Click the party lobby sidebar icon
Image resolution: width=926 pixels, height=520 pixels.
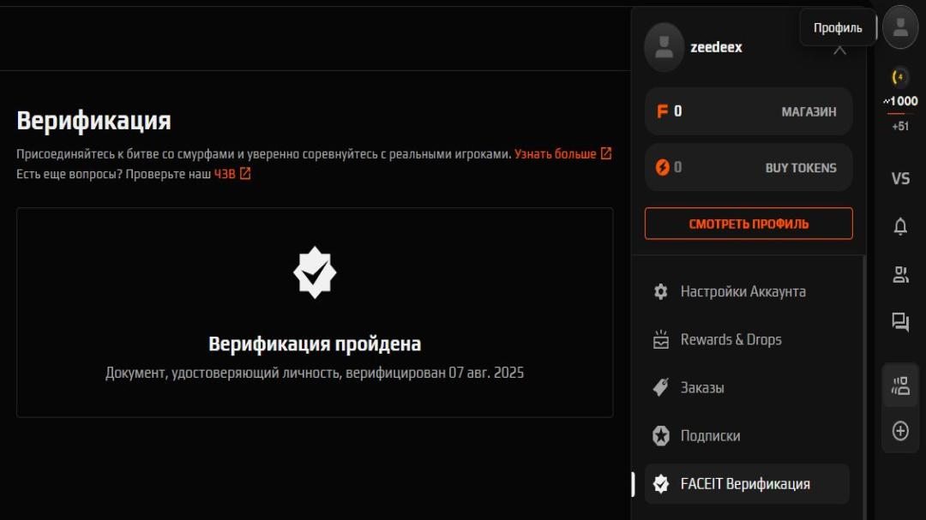point(900,386)
